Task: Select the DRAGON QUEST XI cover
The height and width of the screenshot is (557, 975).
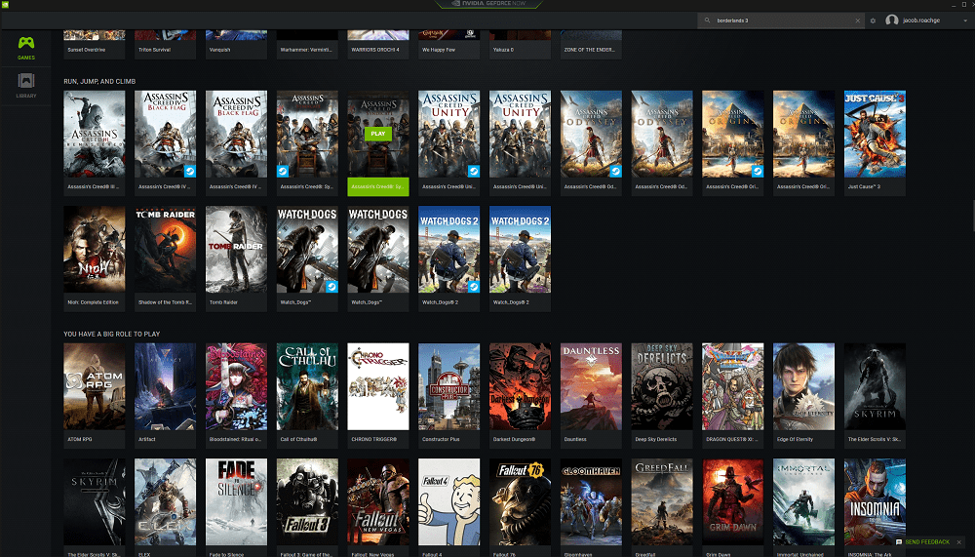Action: coord(732,386)
